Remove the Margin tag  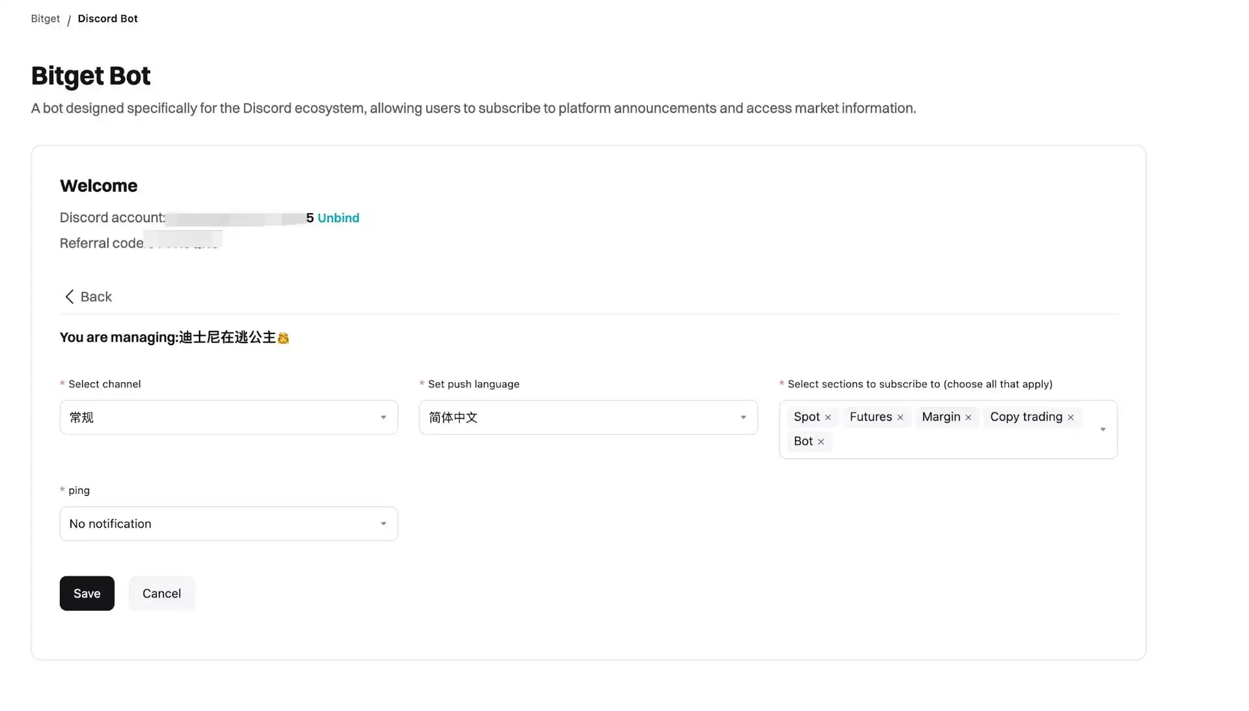coord(968,418)
